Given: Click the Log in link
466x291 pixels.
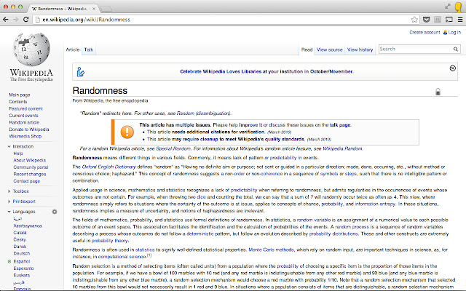Looking at the screenshot, I should click(454, 32).
